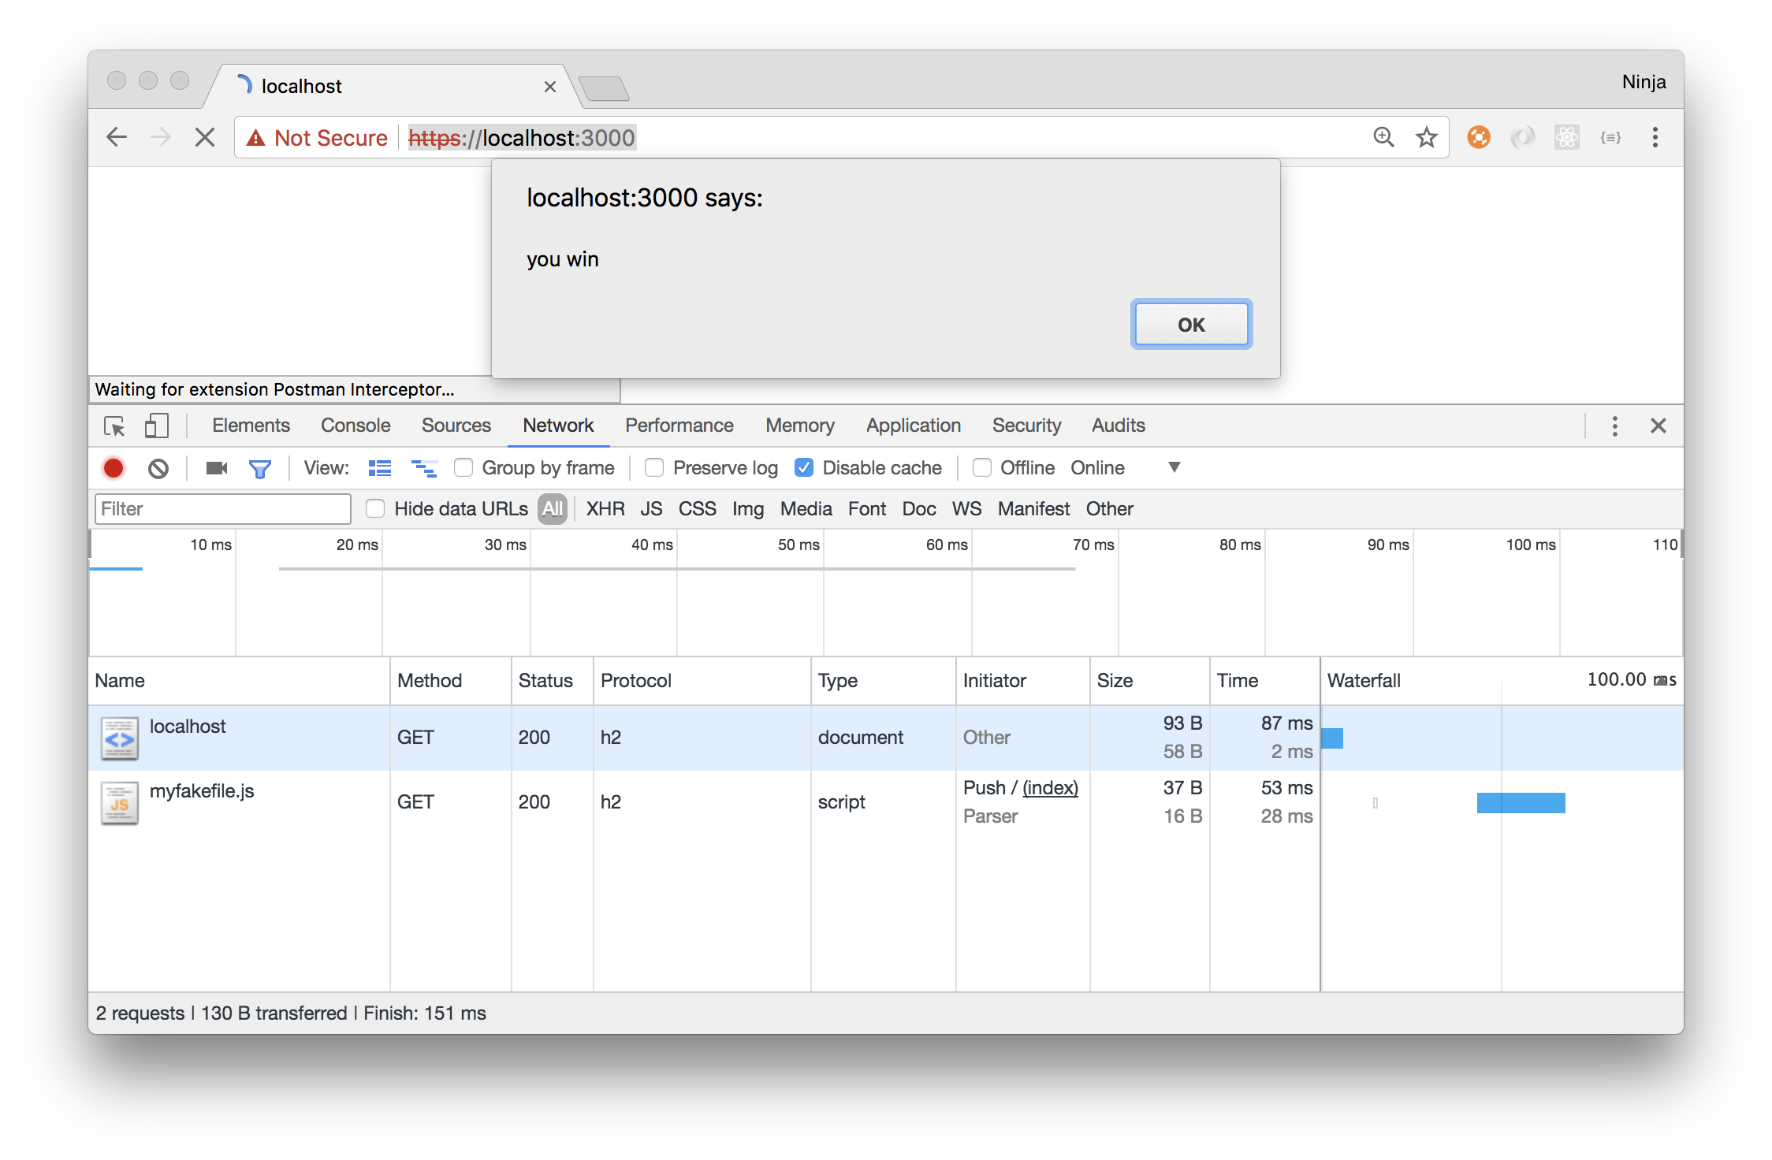Screen dimensions: 1772x1160
Task: Switch to the Console tab
Action: (x=356, y=426)
